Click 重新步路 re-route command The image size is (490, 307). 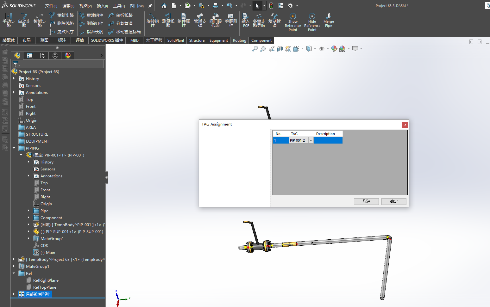click(x=62, y=15)
